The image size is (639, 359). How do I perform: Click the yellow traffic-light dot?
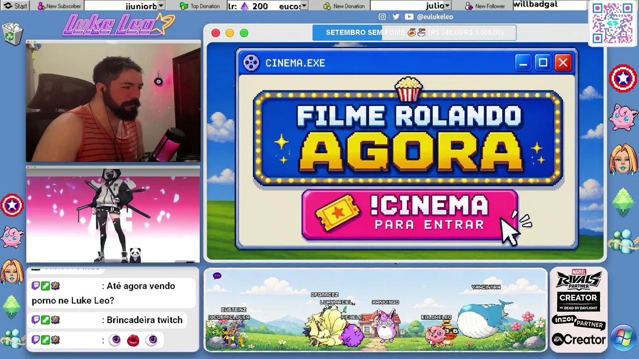point(230,33)
